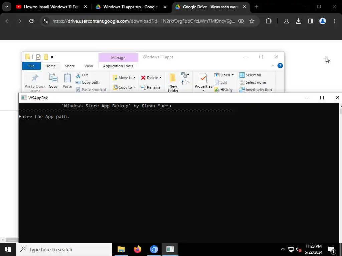Image resolution: width=342 pixels, height=256 pixels.
Task: Open the Application Tools tab
Action: tap(118, 66)
